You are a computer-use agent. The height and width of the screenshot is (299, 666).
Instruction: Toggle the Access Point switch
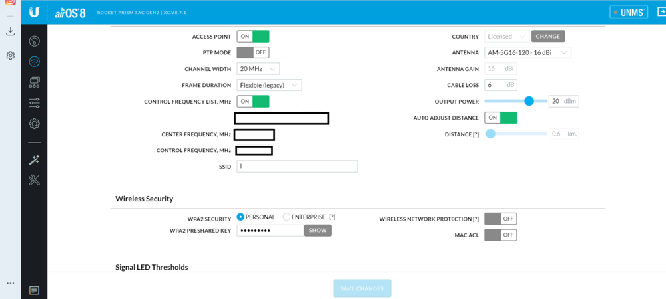(x=253, y=37)
